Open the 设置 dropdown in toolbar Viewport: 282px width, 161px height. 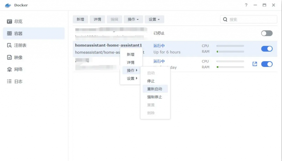[x=154, y=19]
